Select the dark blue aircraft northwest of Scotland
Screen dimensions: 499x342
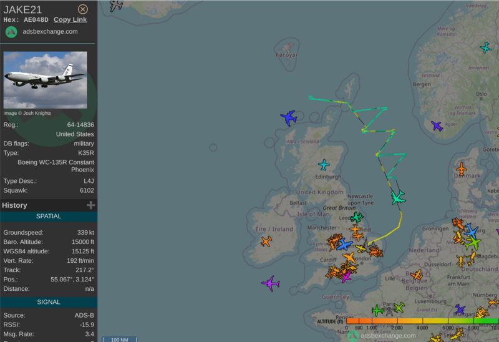tap(289, 118)
